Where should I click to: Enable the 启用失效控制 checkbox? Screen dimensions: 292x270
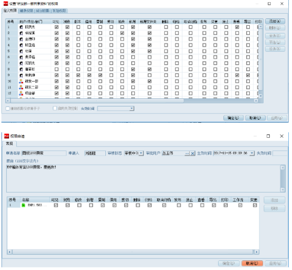55,109
